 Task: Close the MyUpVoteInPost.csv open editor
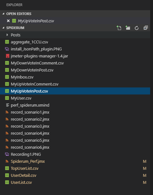(x=8, y=21)
